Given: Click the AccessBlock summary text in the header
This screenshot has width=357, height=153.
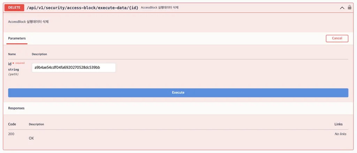Looking at the screenshot, I should click(x=160, y=8).
